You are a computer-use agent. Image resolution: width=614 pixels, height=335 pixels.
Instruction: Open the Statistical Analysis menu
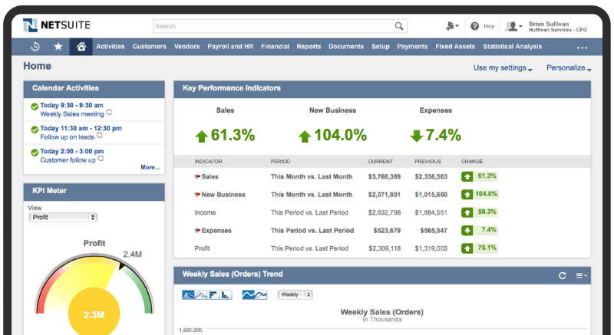pos(512,47)
